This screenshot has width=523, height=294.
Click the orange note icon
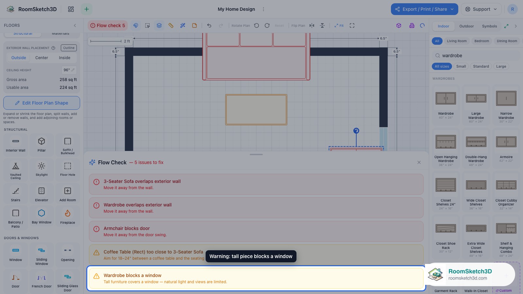click(x=194, y=25)
